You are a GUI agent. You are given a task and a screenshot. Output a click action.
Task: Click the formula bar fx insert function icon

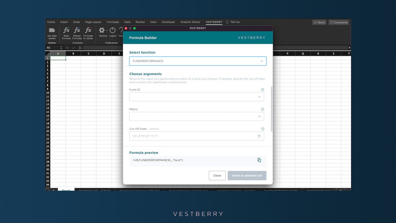coord(80,48)
